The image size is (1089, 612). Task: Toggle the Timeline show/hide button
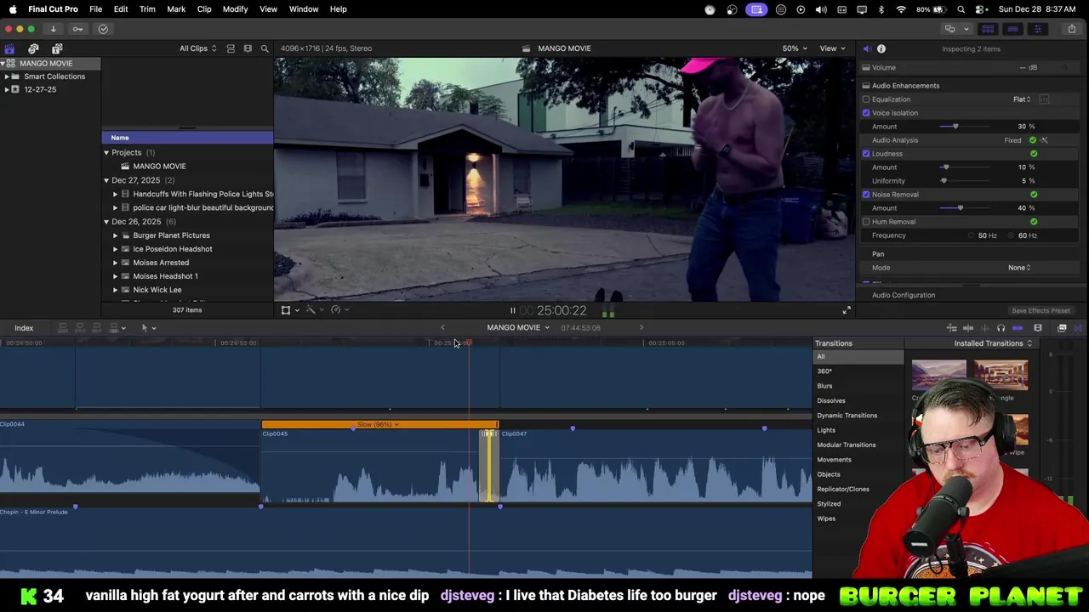point(1012,29)
